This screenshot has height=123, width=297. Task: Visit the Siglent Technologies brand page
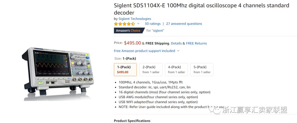click(135, 19)
